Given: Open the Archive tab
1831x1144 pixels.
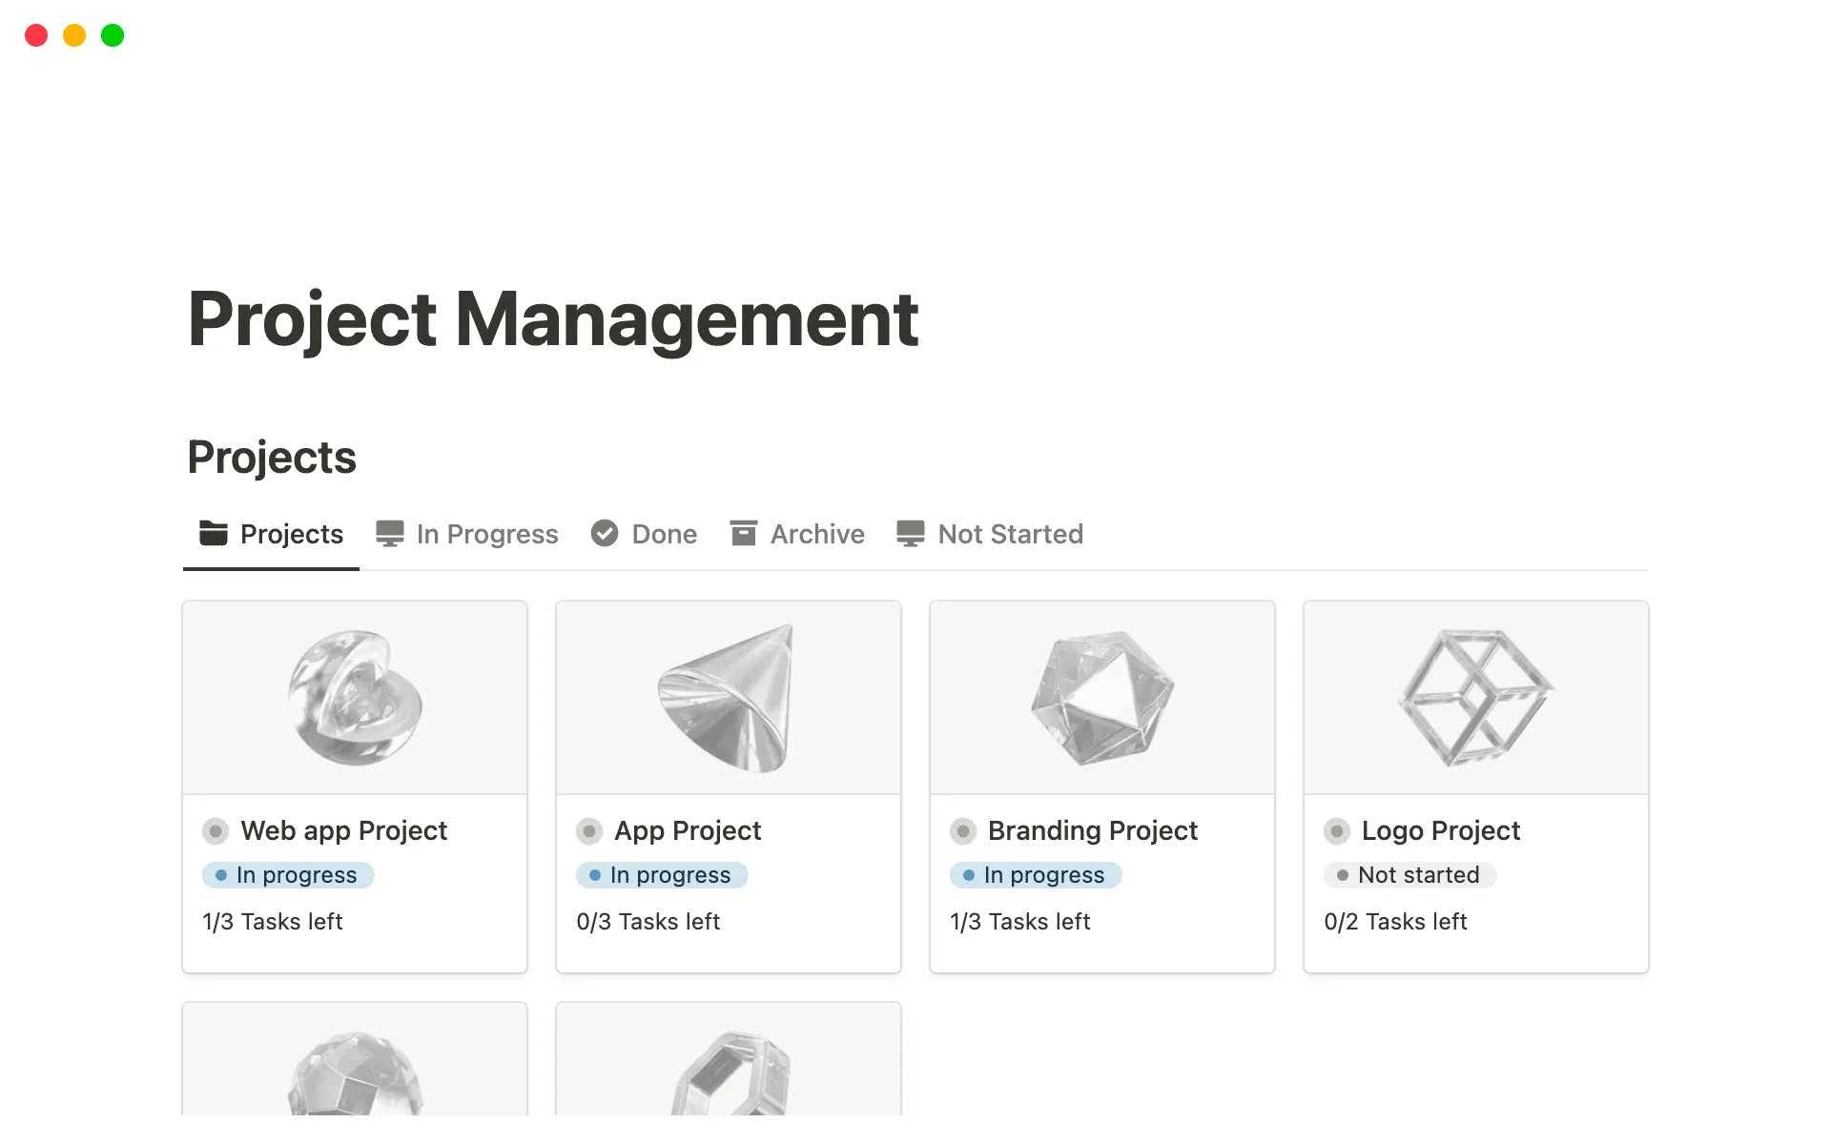Looking at the screenshot, I should 816,534.
